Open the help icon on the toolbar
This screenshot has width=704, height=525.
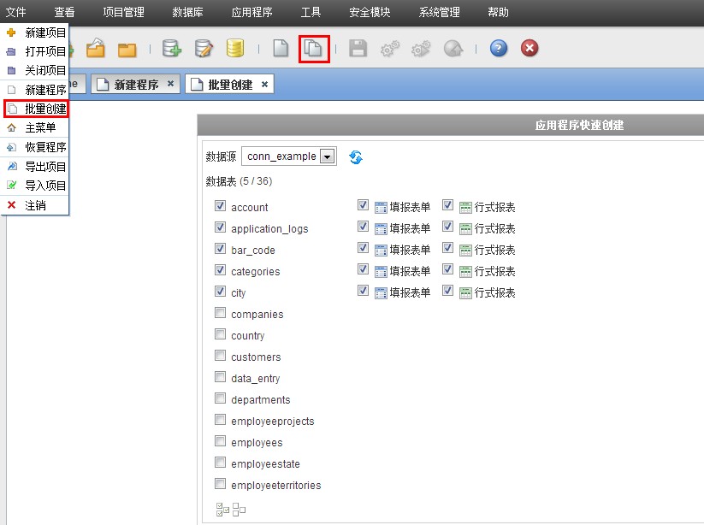(x=497, y=49)
